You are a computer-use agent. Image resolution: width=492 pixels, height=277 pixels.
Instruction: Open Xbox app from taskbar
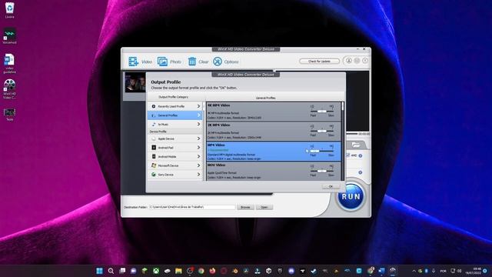click(x=156, y=271)
